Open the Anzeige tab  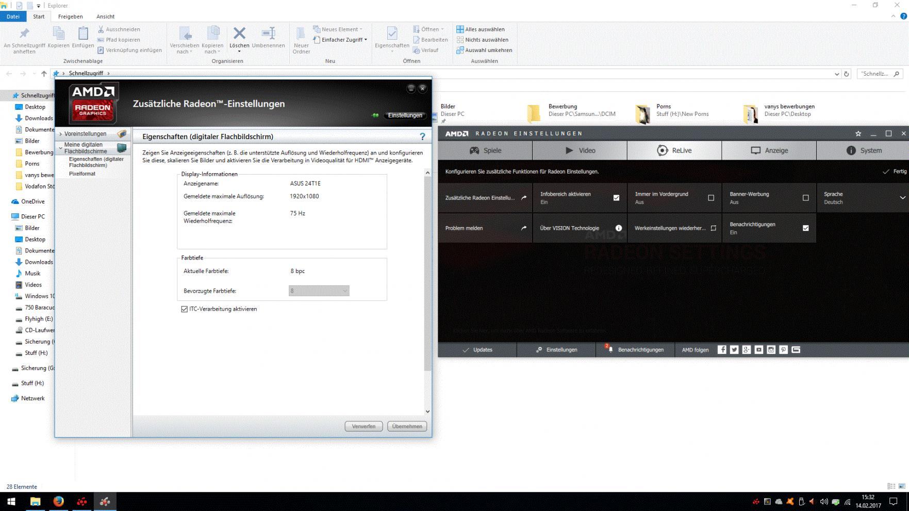(x=769, y=150)
